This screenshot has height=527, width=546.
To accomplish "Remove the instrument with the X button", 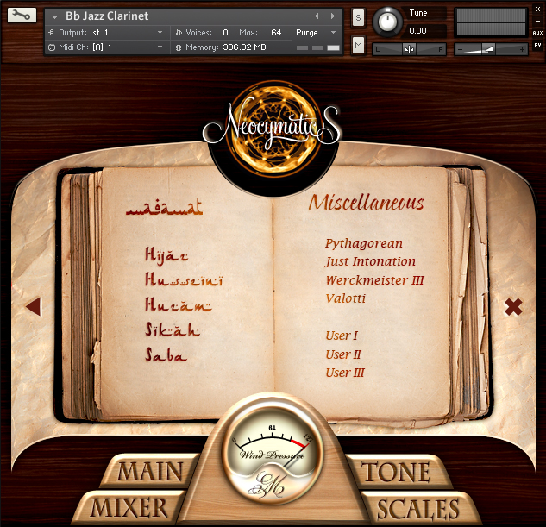I will (537, 9).
